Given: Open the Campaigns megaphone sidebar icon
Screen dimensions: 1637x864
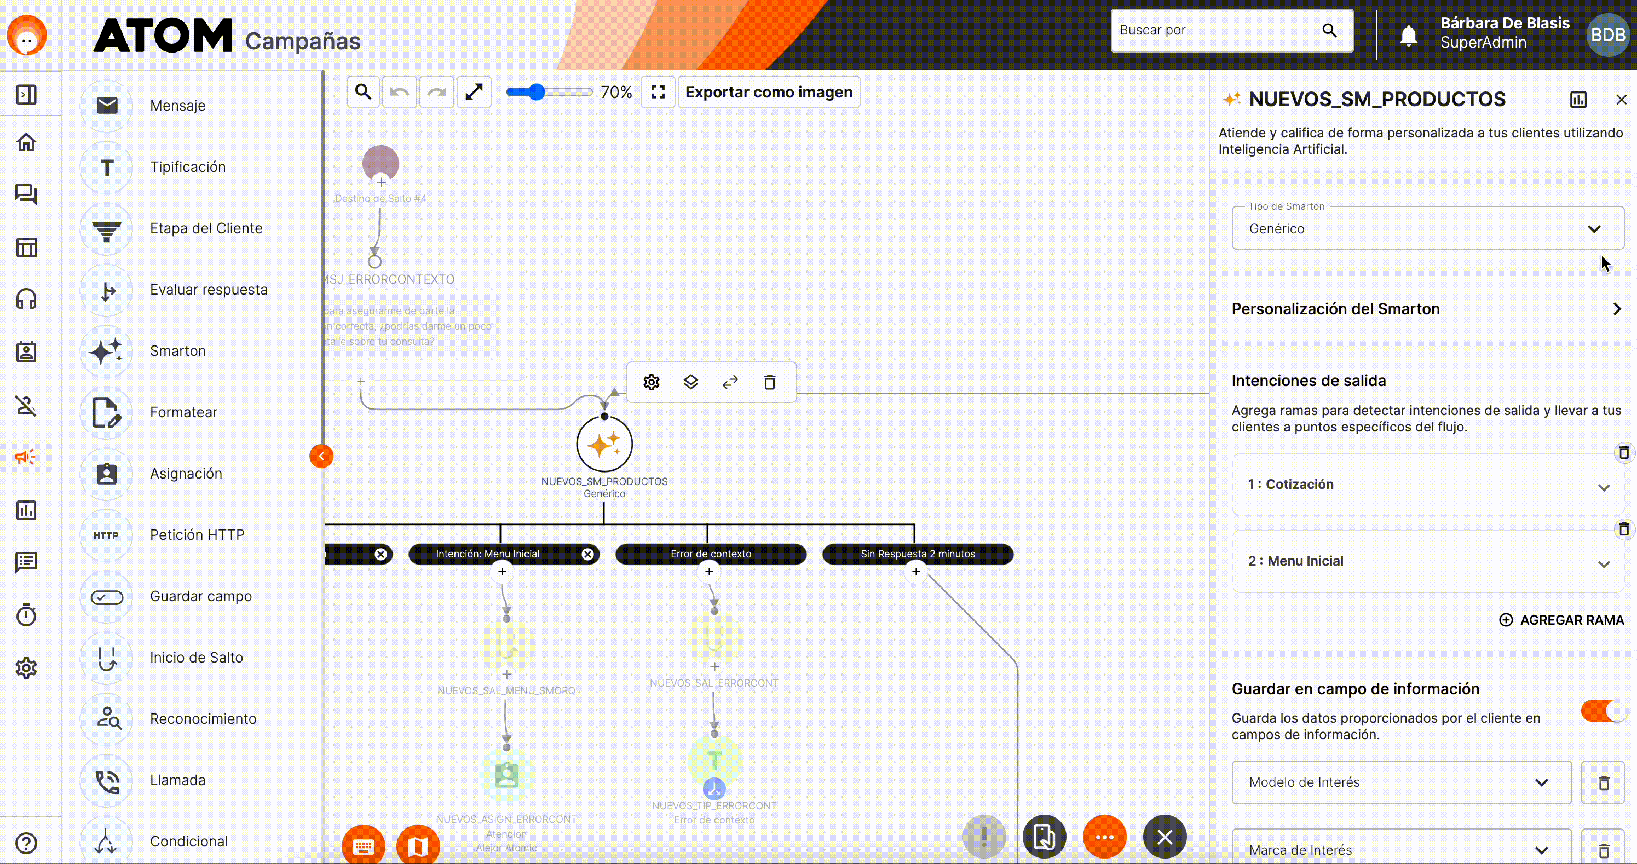Looking at the screenshot, I should click(26, 456).
